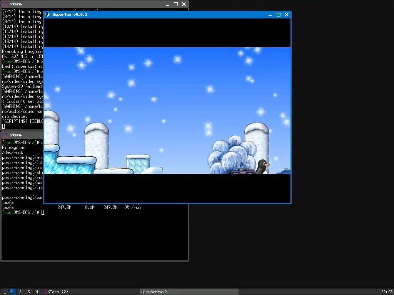The width and height of the screenshot is (394, 295).
Task: Click the 'Filesystem' header in lower xterm
Action: 13,147
